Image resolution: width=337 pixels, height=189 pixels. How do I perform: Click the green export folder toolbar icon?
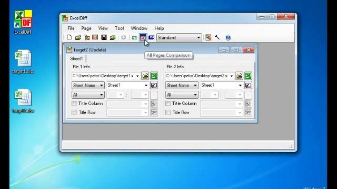[x=113, y=37]
